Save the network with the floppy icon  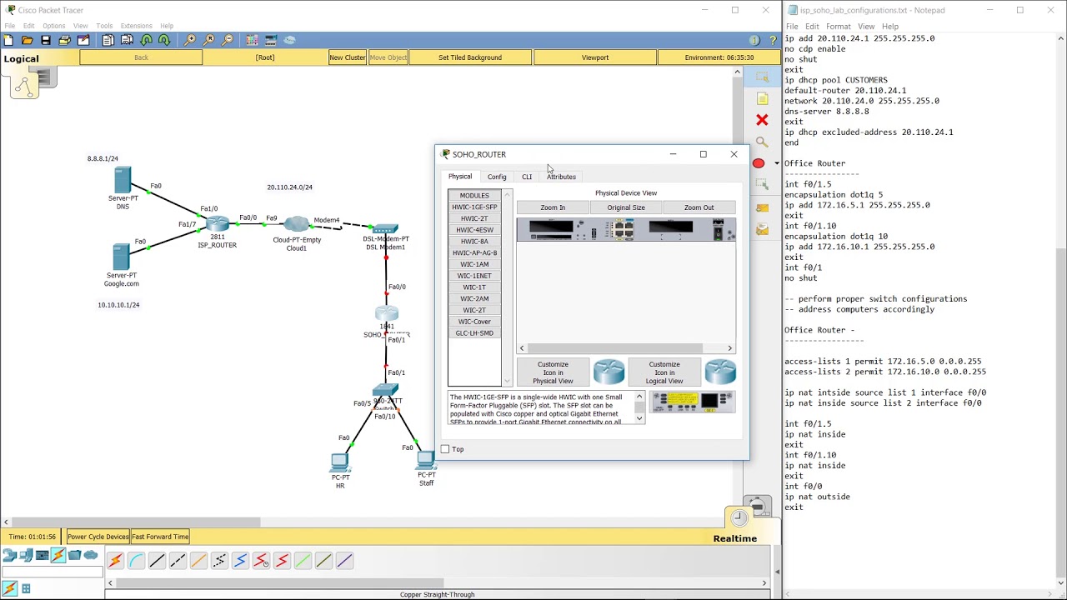[x=46, y=40]
